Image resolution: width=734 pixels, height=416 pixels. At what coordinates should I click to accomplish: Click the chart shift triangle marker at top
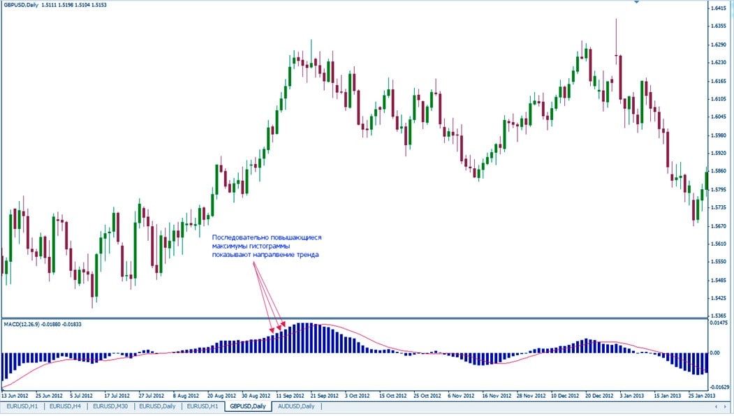[636, 3]
